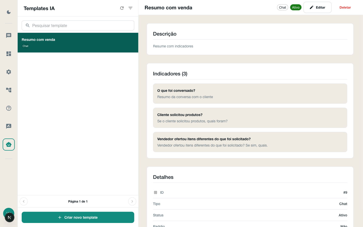Open the dashboard panel icon

click(9, 54)
